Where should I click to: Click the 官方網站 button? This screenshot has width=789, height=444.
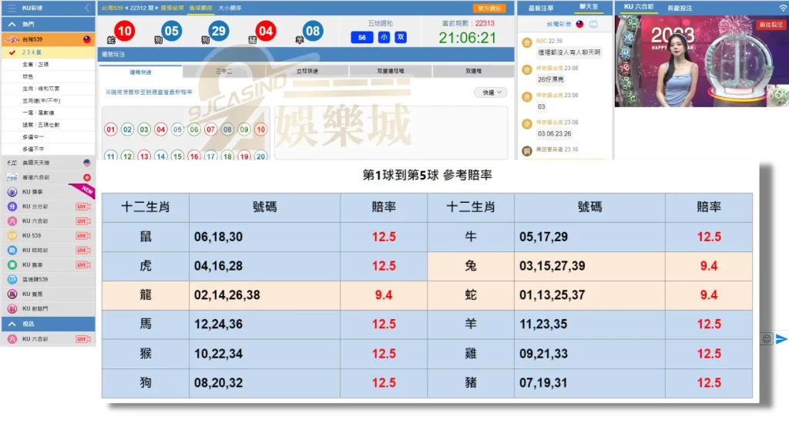(489, 7)
